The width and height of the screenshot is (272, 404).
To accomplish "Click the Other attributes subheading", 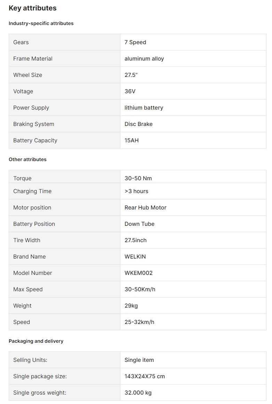I will (27, 159).
